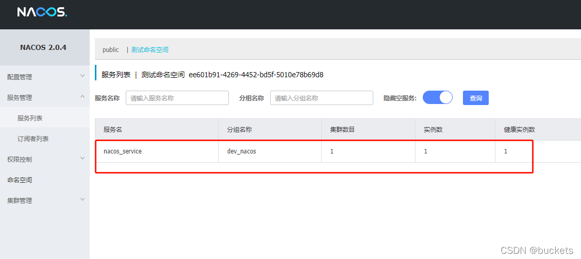
Task: Select the nacos_service cell
Action: 157,151
